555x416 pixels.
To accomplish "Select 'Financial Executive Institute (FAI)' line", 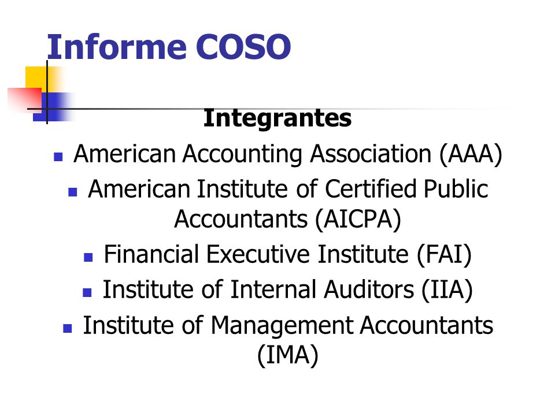I will [x=287, y=255].
